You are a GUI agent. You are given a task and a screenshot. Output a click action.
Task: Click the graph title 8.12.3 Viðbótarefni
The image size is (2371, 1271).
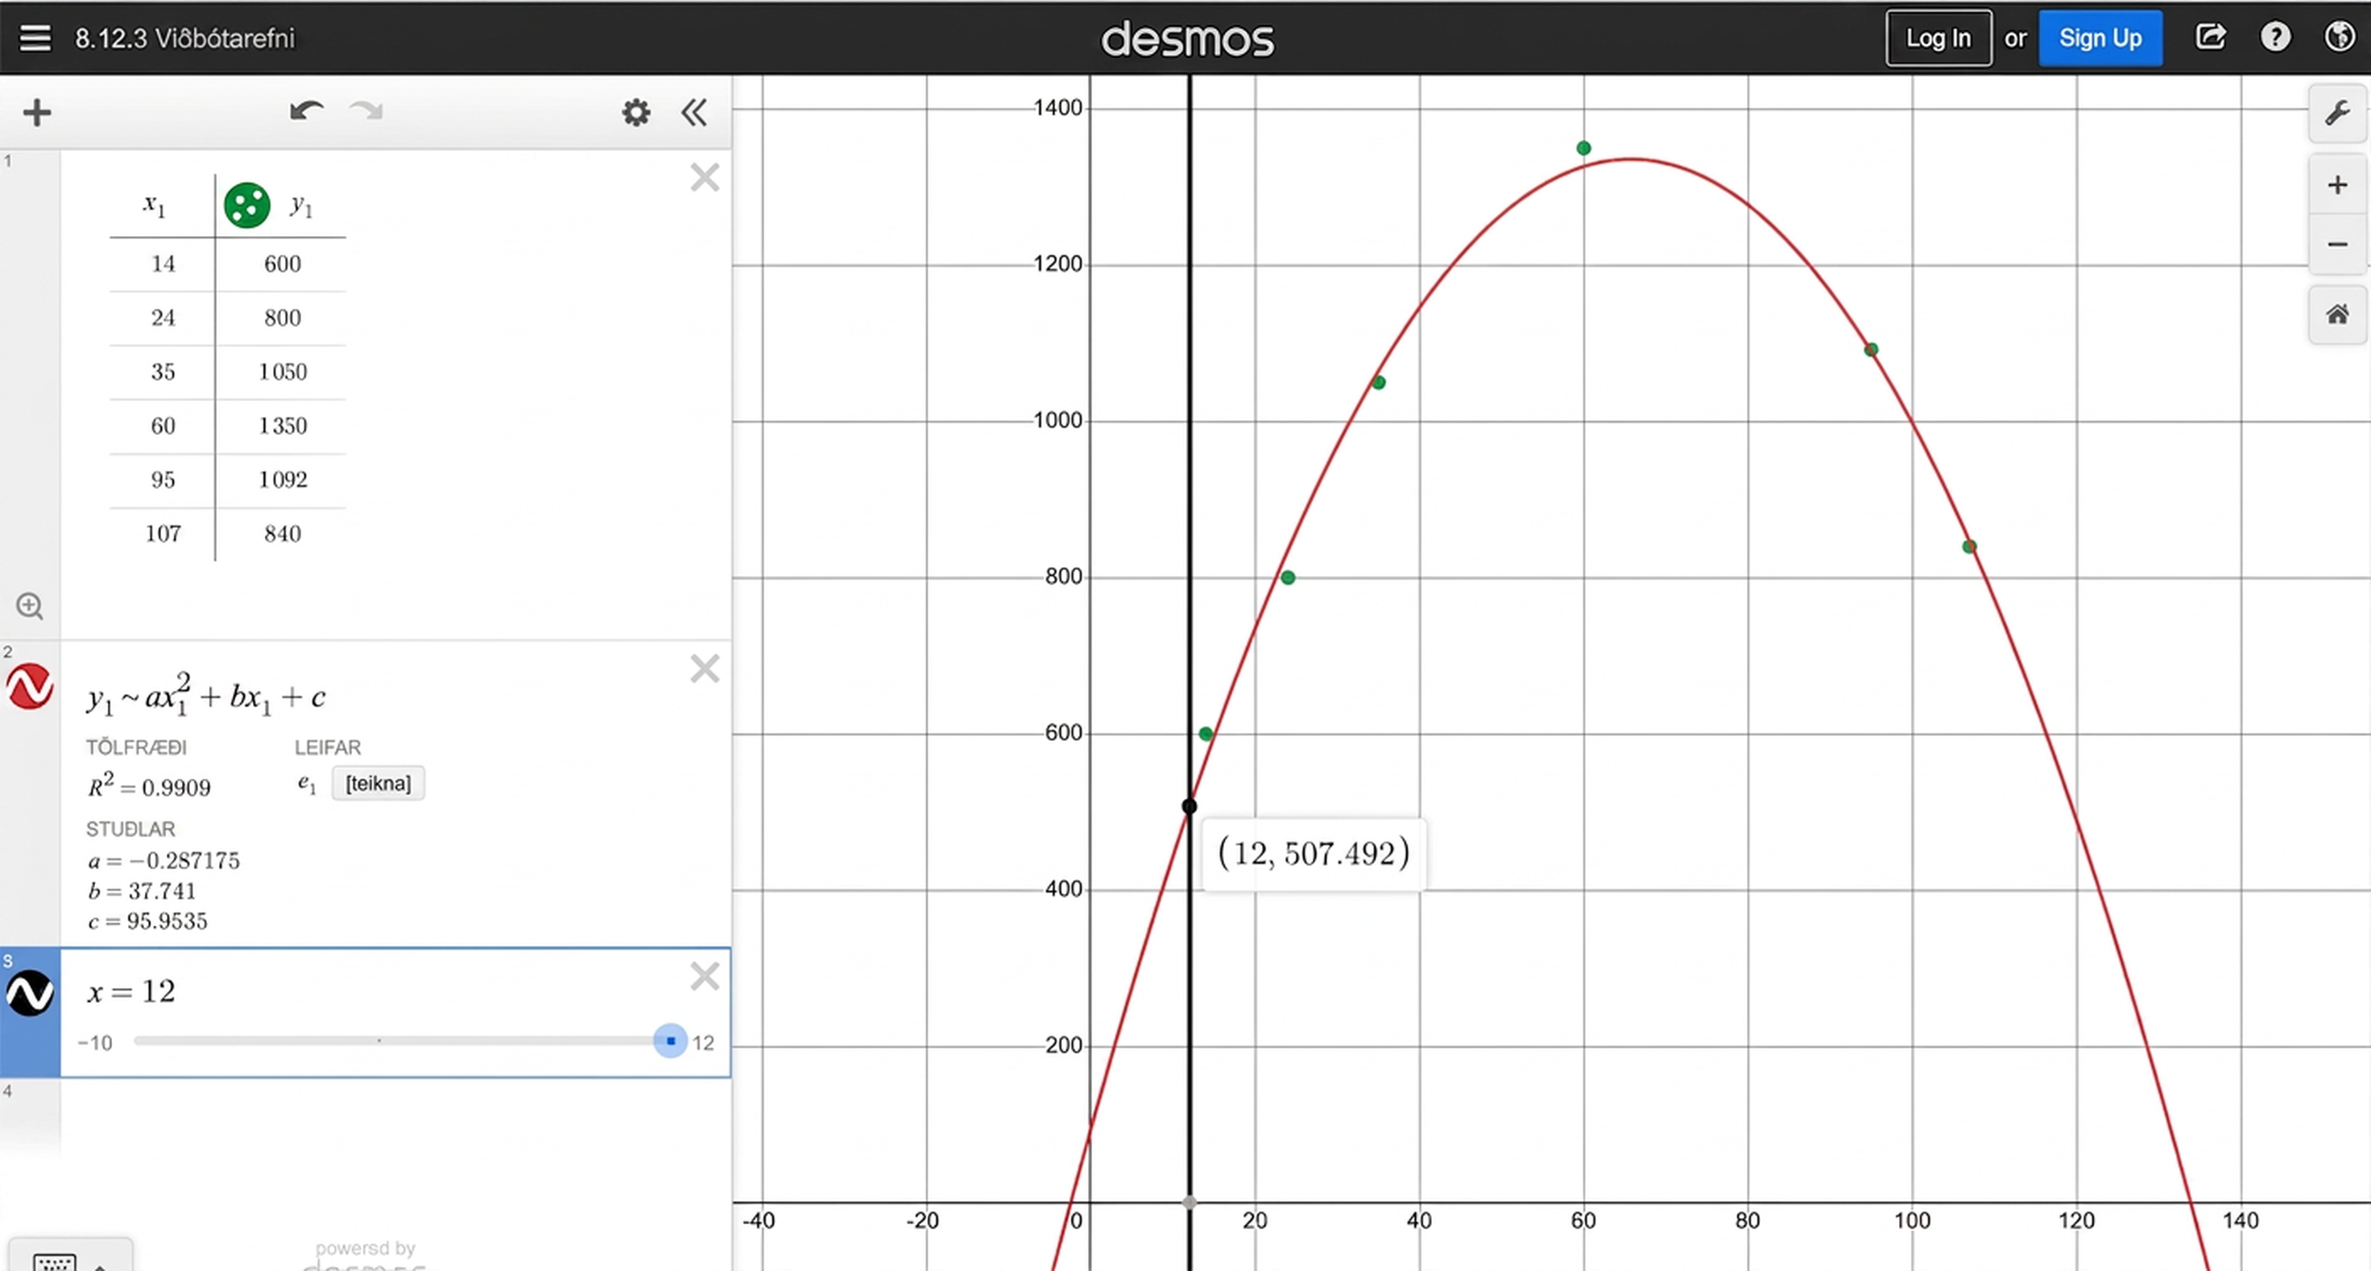(185, 38)
